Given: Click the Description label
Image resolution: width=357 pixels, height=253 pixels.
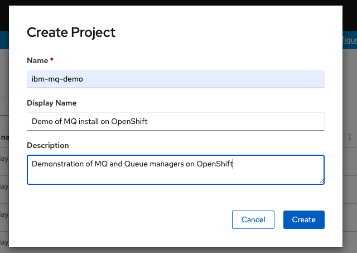Looking at the screenshot, I should [x=47, y=145].
